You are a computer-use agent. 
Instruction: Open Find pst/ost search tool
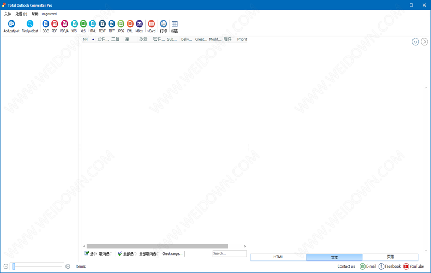30,25
